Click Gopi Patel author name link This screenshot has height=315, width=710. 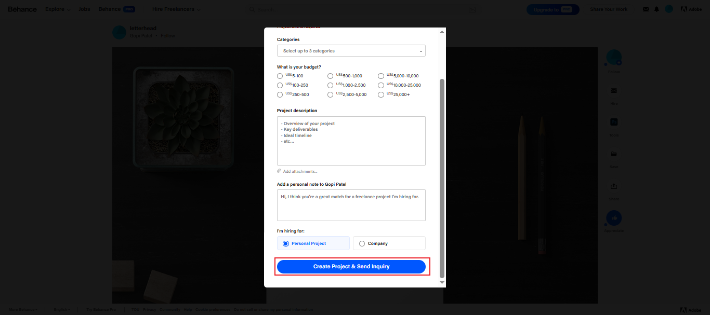pyautogui.click(x=141, y=36)
